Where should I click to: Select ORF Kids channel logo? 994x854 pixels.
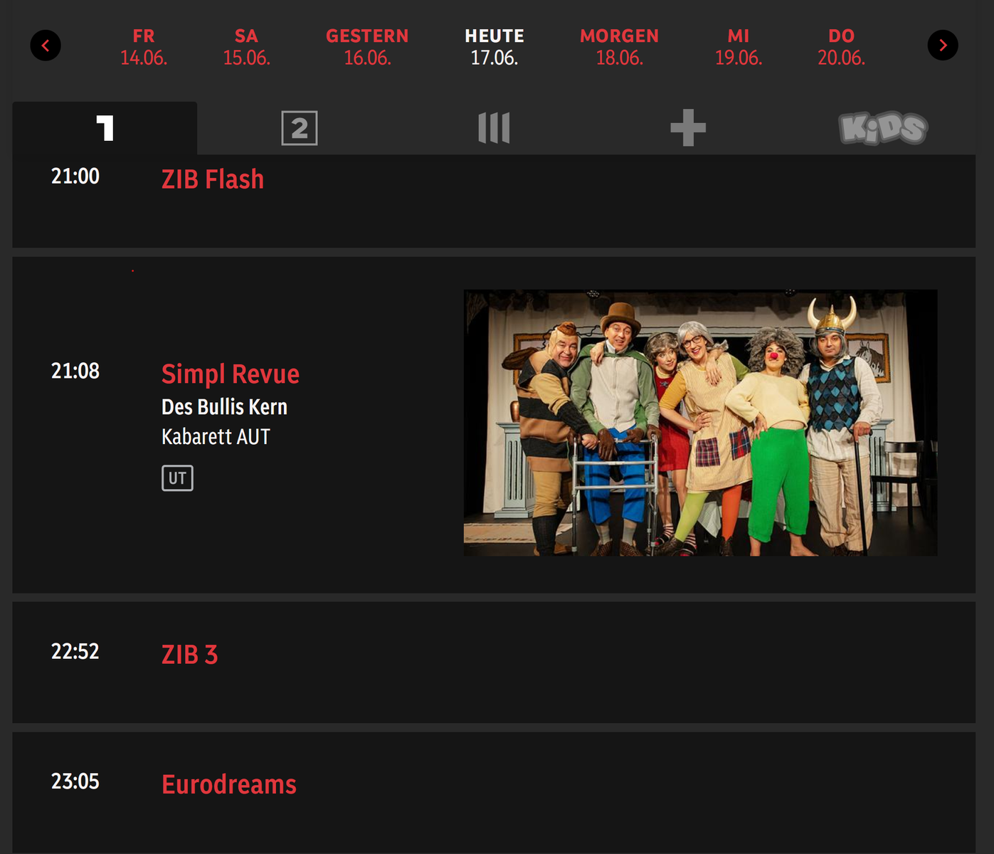tap(883, 128)
